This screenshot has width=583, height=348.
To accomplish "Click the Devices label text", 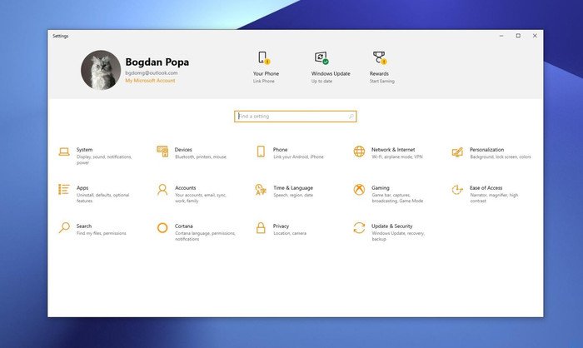I will (183, 150).
